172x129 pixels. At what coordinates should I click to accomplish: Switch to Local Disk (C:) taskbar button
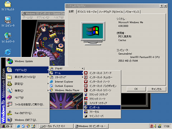(56, 126)
